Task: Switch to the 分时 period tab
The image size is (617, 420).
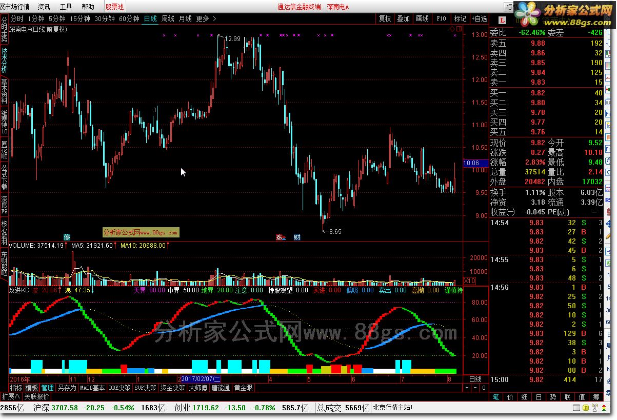Action: click(x=17, y=18)
